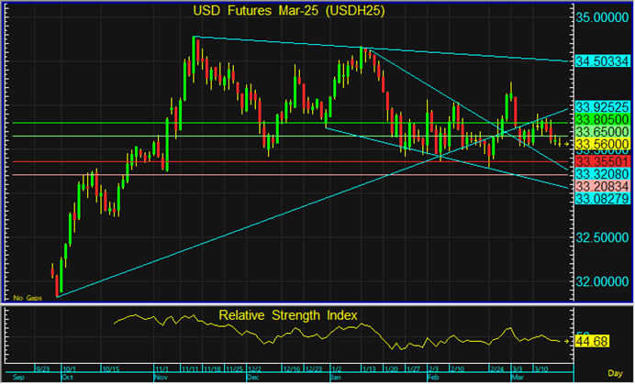Click the red 33.35501 price label
The image size is (635, 384).
[602, 161]
